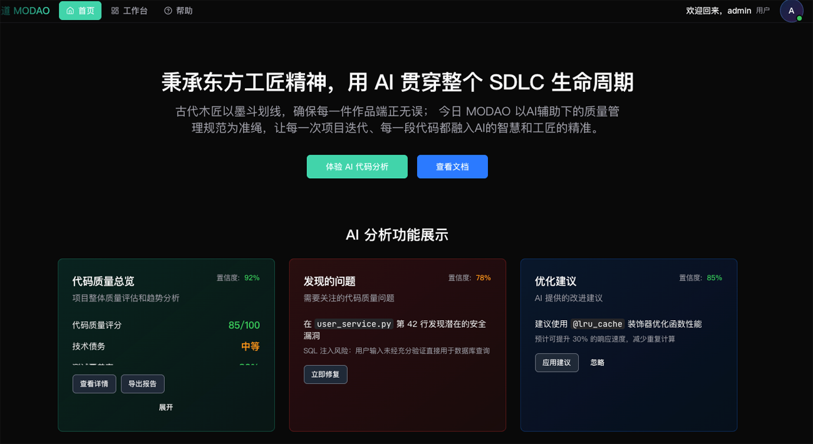Click the 92% confidence indicator
Viewport: 813px width, 444px height.
click(x=252, y=278)
